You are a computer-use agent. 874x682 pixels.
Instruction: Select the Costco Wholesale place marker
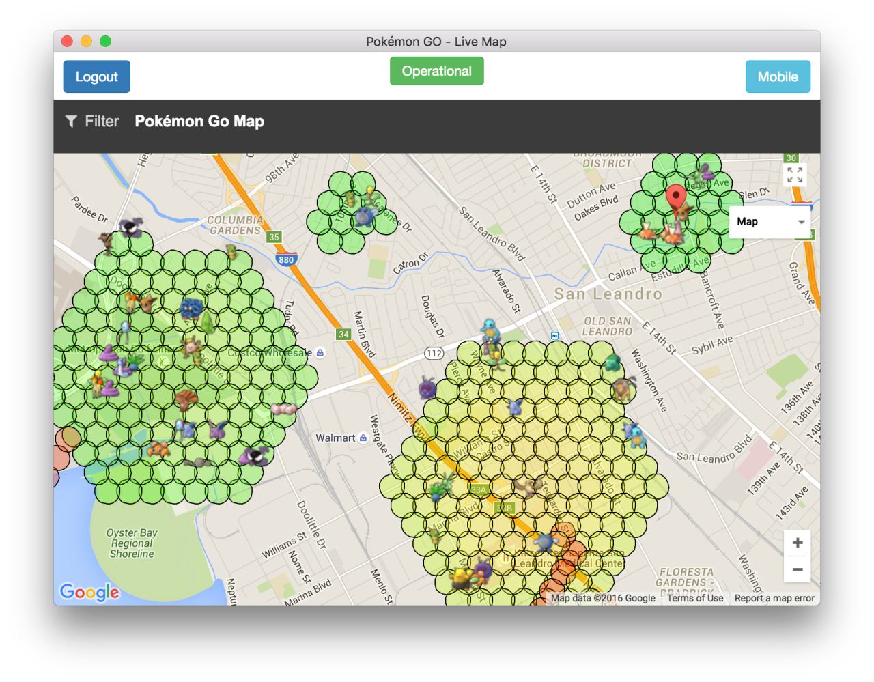point(321,353)
